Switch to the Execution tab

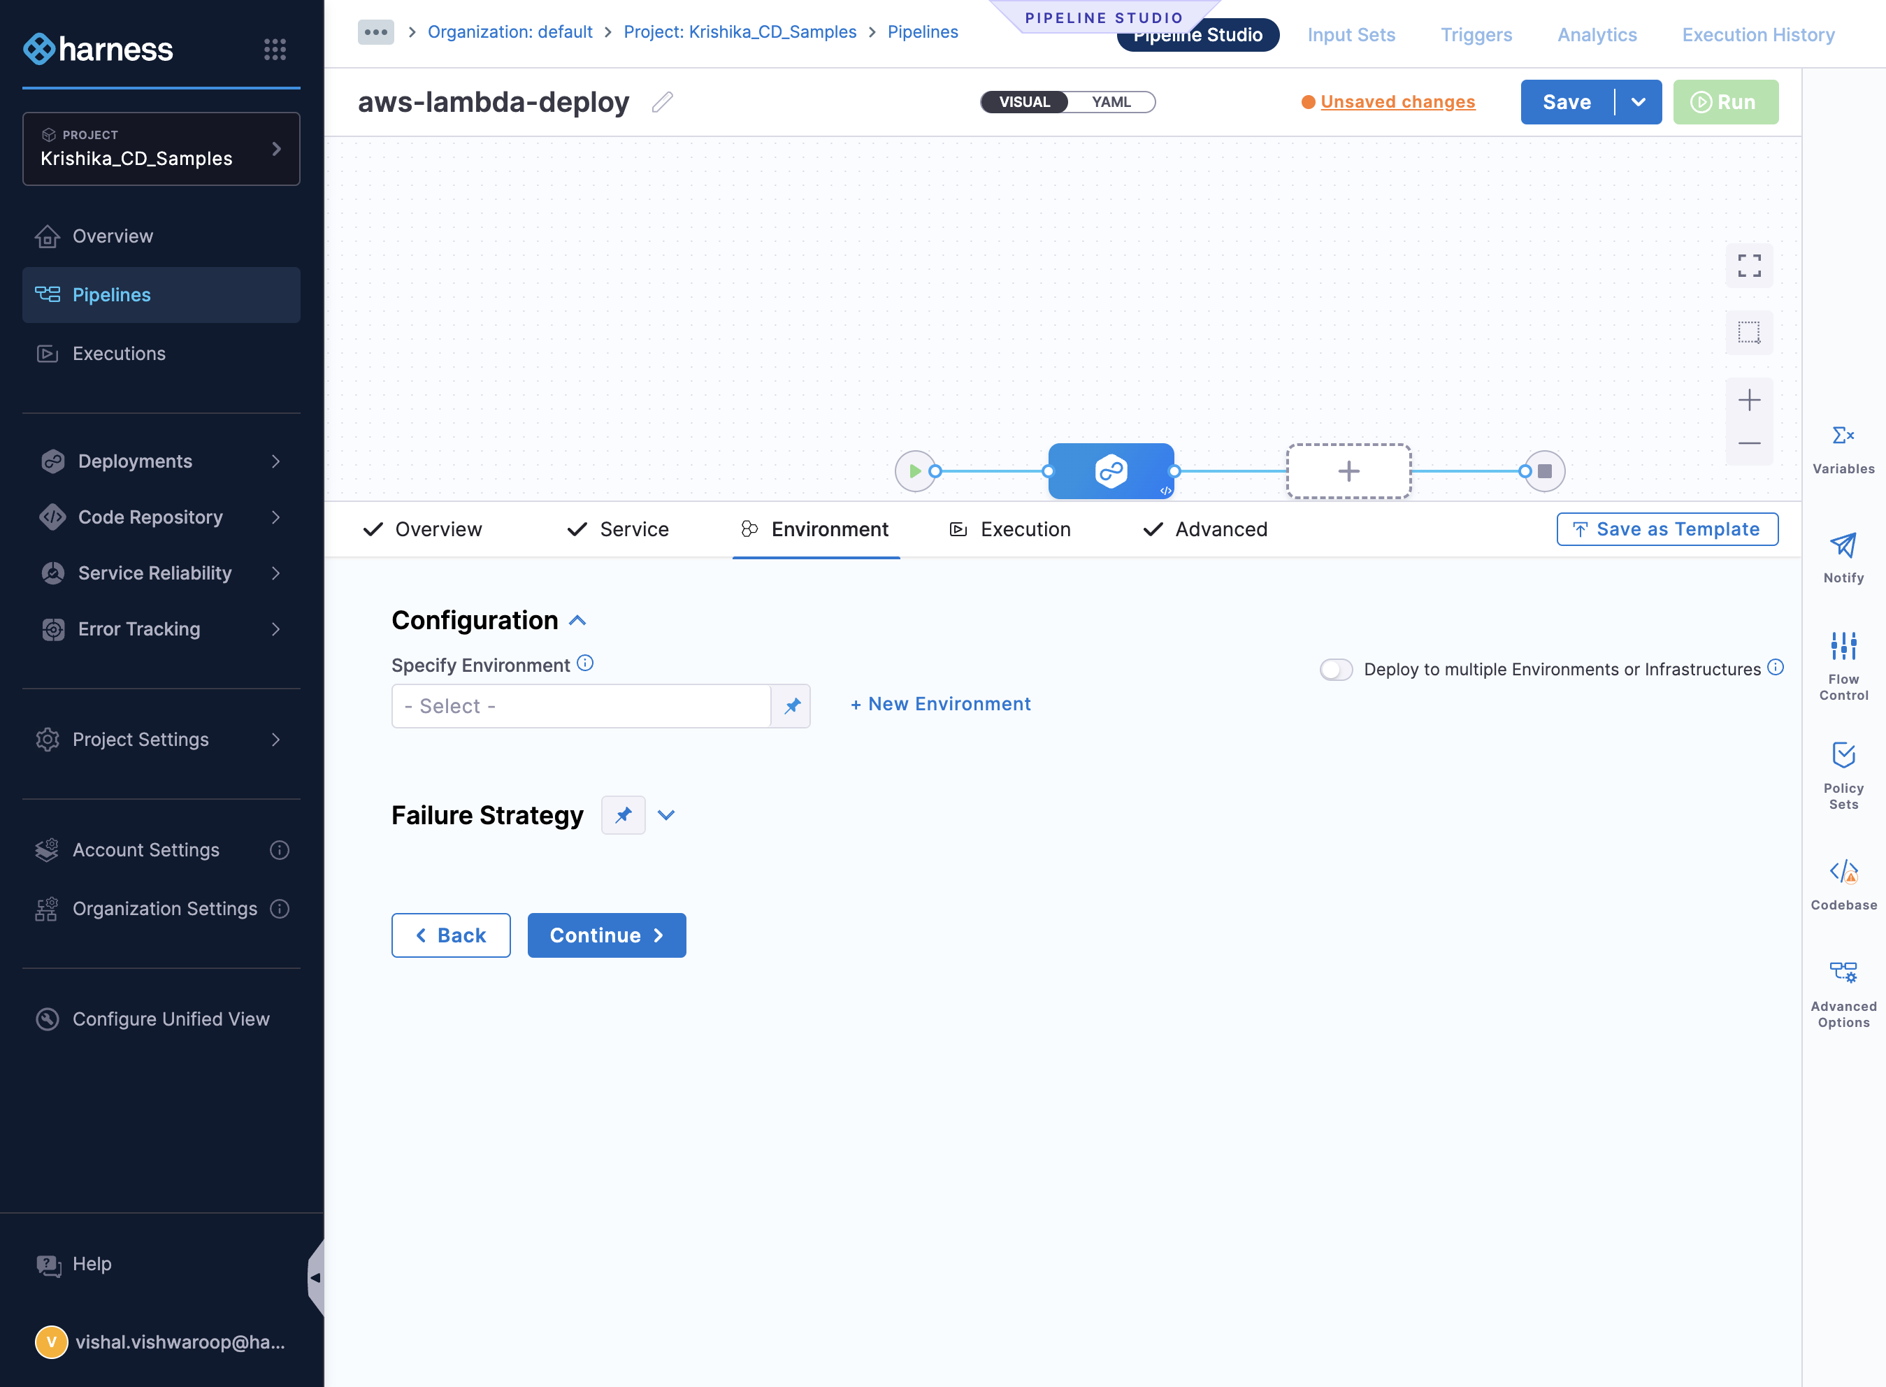click(x=1011, y=530)
